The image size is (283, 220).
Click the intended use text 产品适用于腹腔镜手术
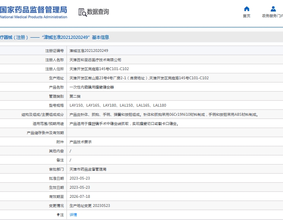[124, 124]
